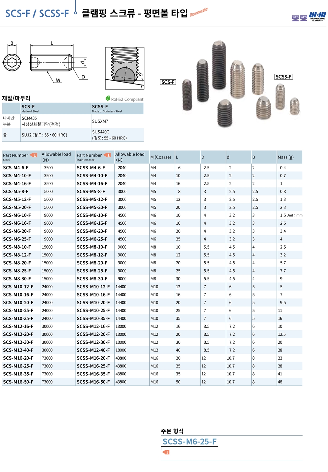Click the 재질/마무리 heading

16,98
